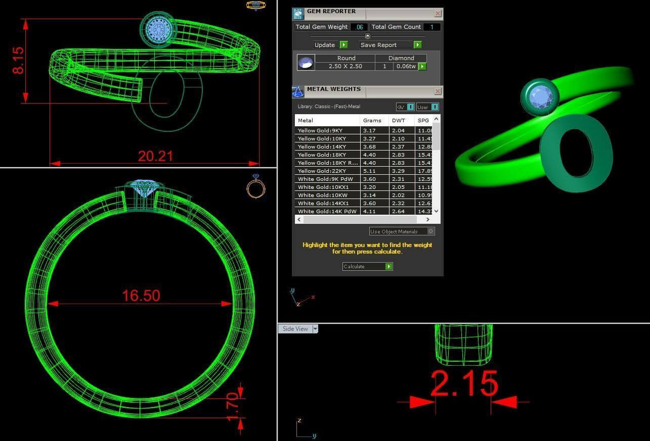Click the Round gem shape cell
Image resolution: width=650 pixels, height=441 pixels.
point(346,58)
